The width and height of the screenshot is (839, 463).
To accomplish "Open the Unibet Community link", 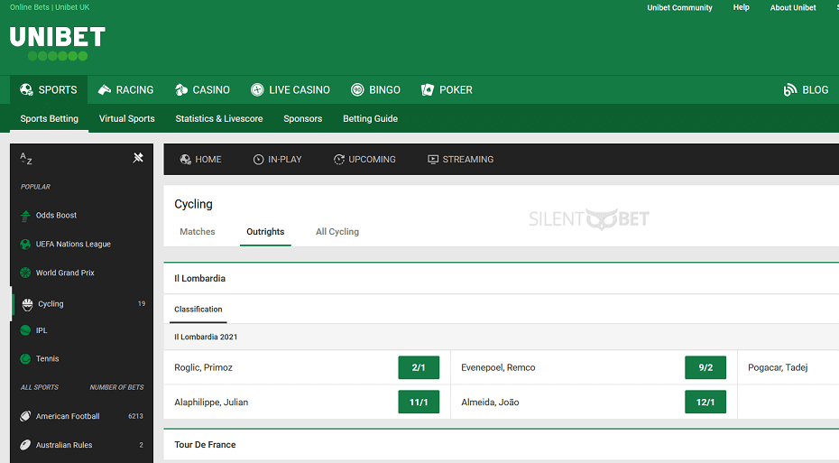I will coord(679,7).
